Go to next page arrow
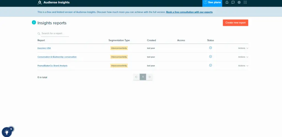The image size is (282, 137). tap(149, 77)
